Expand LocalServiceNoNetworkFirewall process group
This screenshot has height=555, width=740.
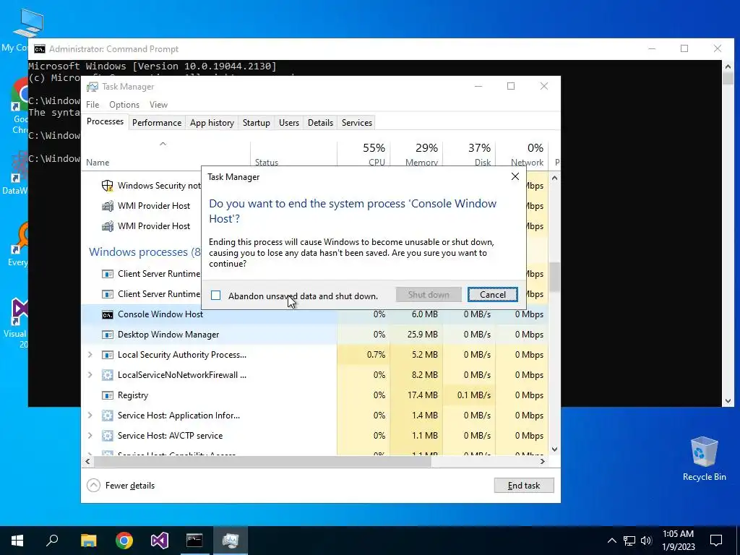[x=90, y=375]
